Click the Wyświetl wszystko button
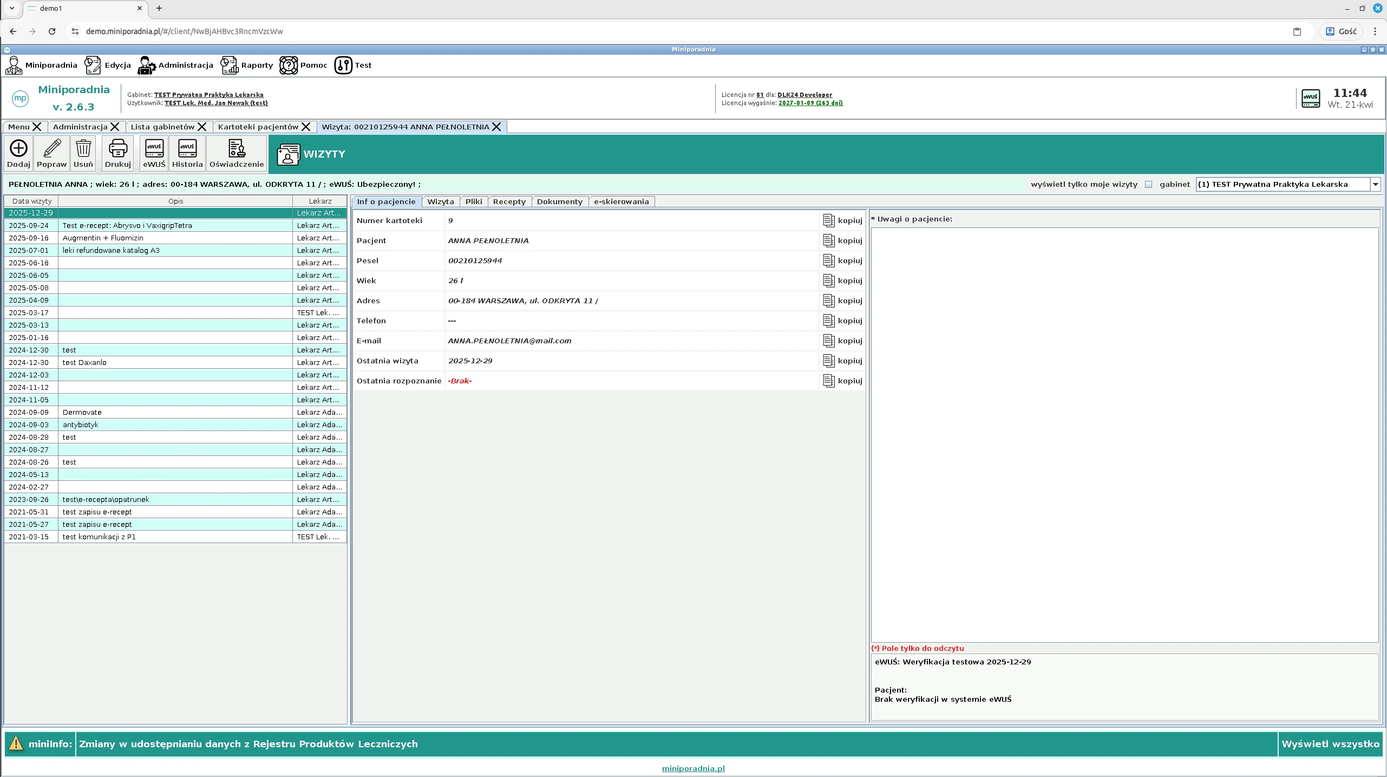 point(1331,744)
